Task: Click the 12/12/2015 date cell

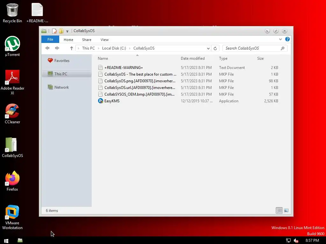Action: point(197,101)
